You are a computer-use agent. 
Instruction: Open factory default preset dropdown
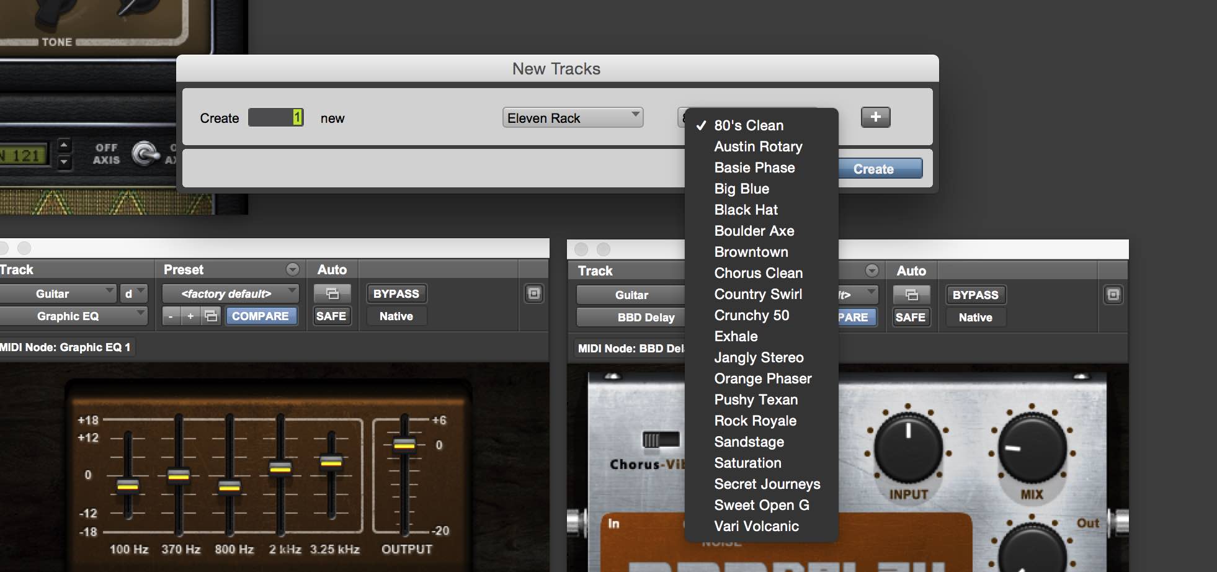(231, 293)
